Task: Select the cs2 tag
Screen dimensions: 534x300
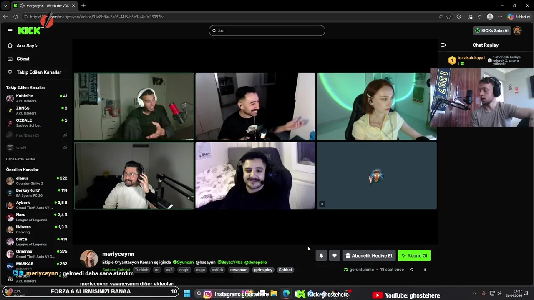Action: pos(169,270)
